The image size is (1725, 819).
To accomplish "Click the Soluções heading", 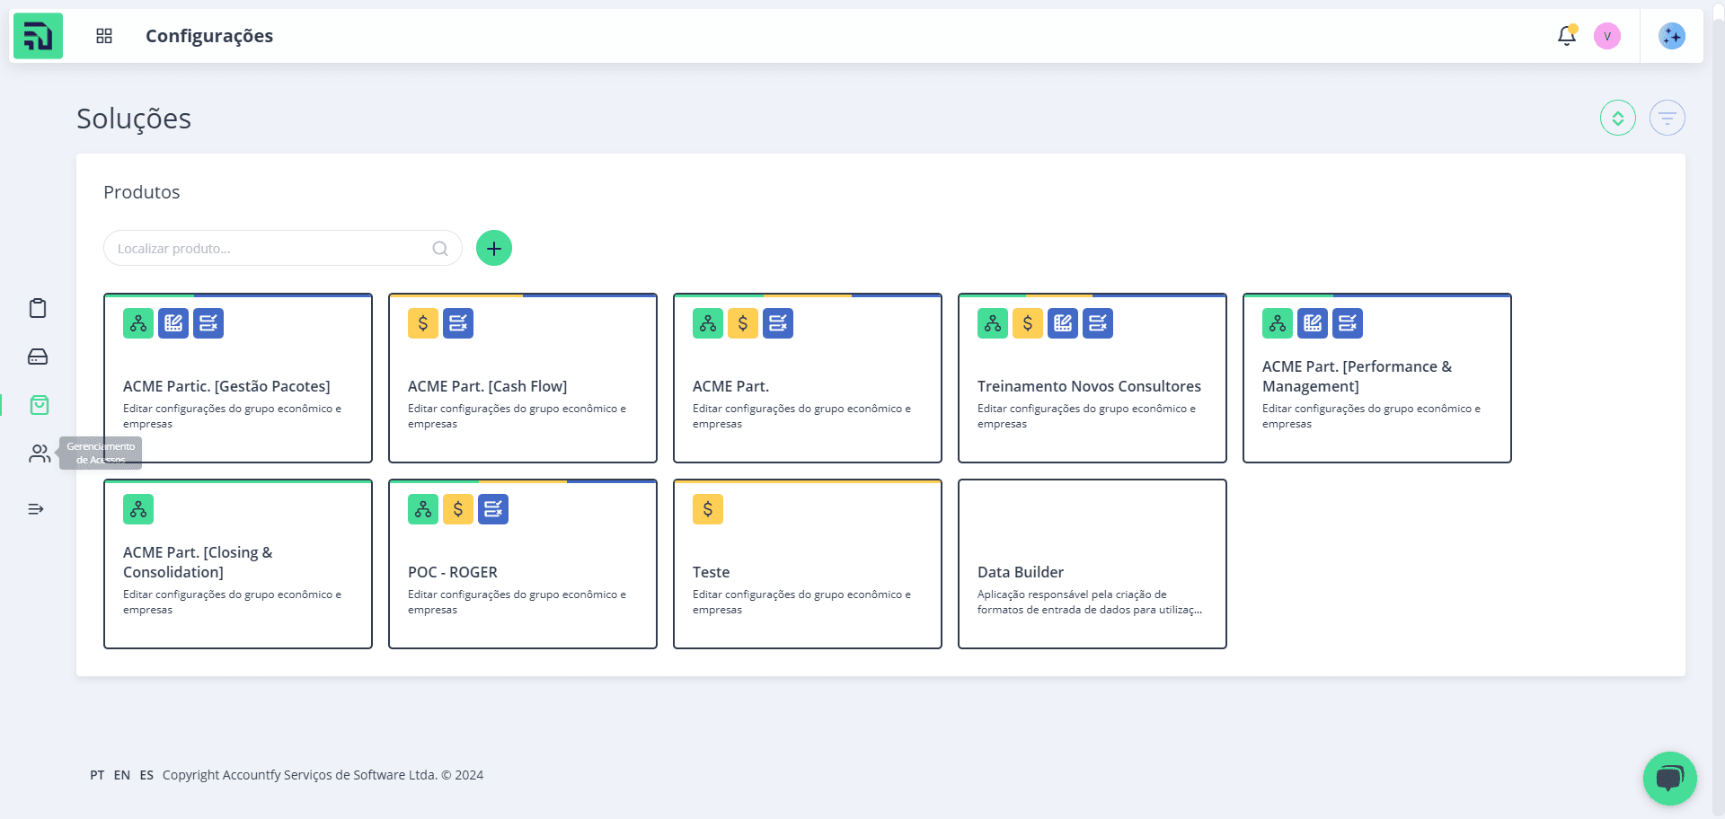I will (x=134, y=119).
